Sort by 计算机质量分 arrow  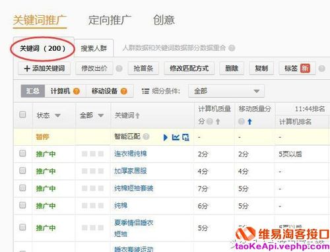point(218,121)
